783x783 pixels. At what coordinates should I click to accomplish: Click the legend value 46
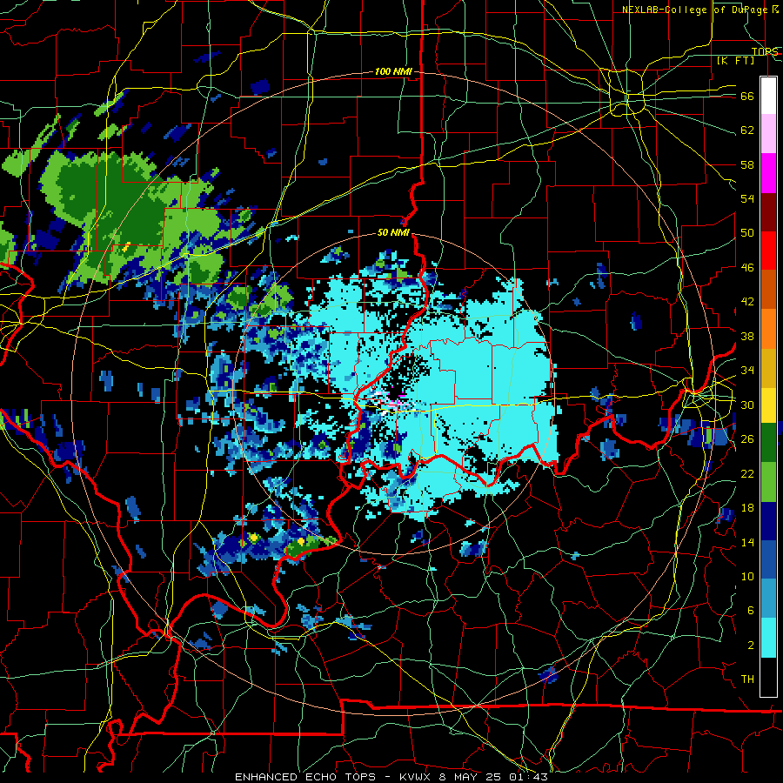(x=747, y=268)
